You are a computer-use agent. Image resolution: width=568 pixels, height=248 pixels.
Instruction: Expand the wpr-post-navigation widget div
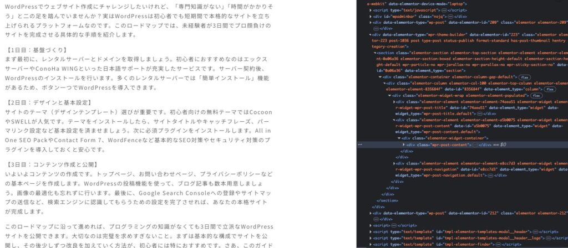click(394, 163)
